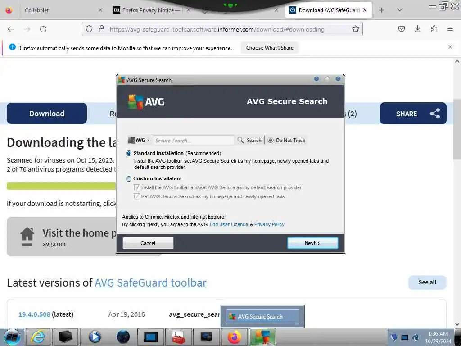461x346 pixels.
Task: Click the Firefox forward arrow
Action: pyautogui.click(x=27, y=29)
